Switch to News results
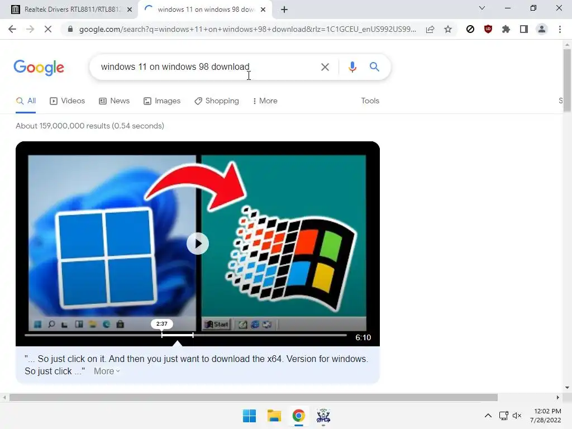 114,101
